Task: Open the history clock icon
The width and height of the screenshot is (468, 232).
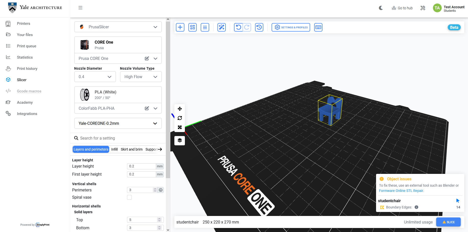Action: 259,27
